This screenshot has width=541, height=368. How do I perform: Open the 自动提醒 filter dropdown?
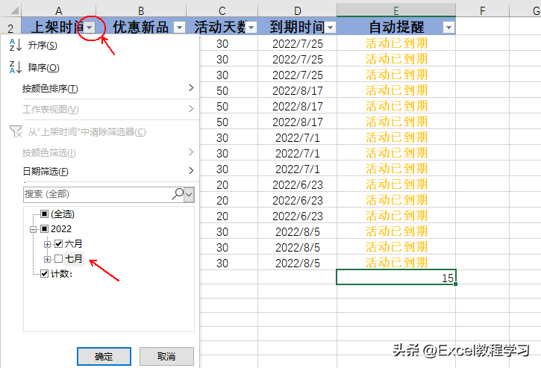click(x=448, y=28)
